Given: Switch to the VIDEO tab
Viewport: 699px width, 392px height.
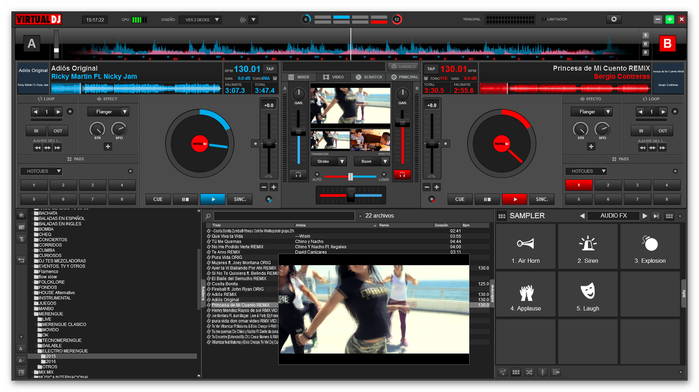Looking at the screenshot, I should tap(333, 77).
